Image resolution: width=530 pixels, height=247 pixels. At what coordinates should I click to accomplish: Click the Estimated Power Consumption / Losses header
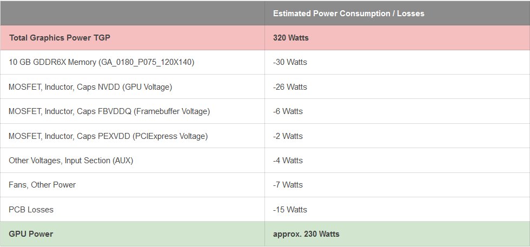[348, 14]
